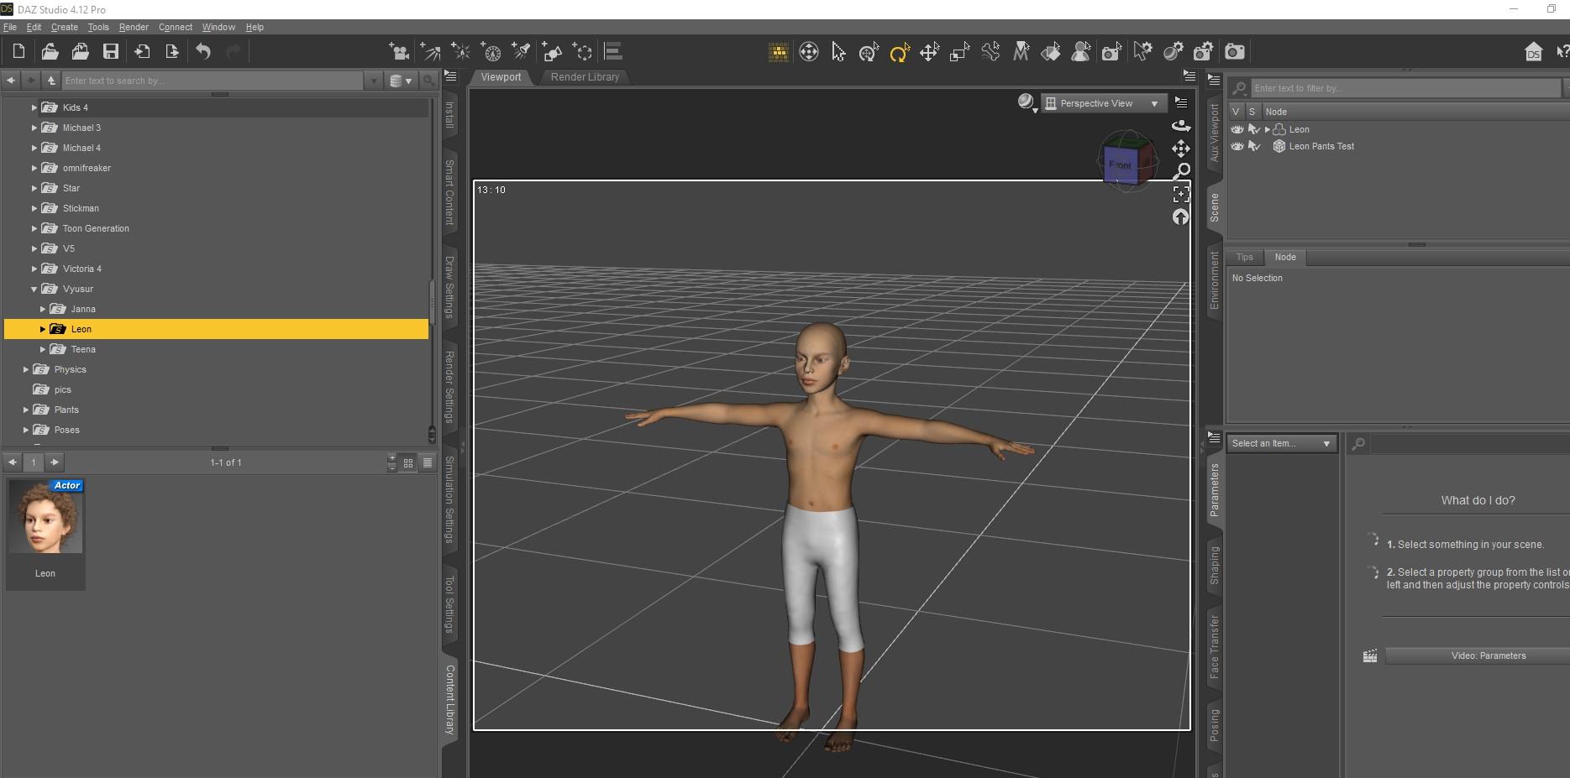1570x778 pixels.
Task: Open the viewport draw style sphere dropdown
Action: click(x=1027, y=103)
